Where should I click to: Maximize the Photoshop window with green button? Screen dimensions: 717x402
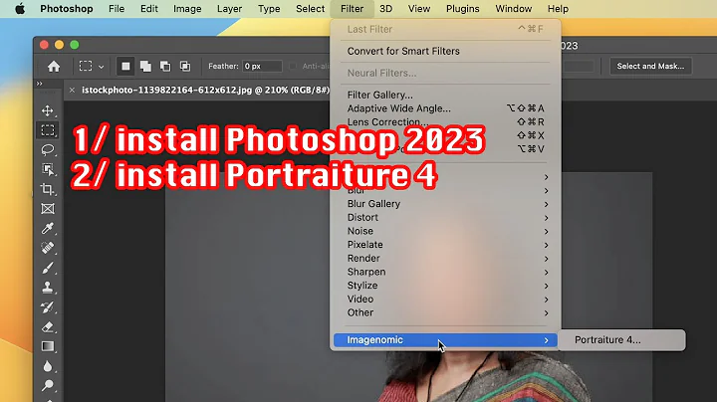click(x=75, y=45)
